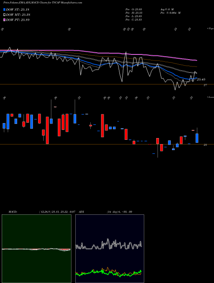Open the green MACD indicator panel

[36, 249]
